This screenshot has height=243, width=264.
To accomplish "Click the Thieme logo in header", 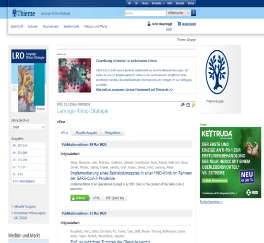I will click(24, 13).
